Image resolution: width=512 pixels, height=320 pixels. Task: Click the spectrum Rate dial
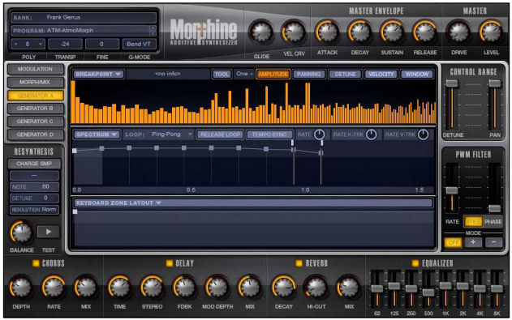319,134
